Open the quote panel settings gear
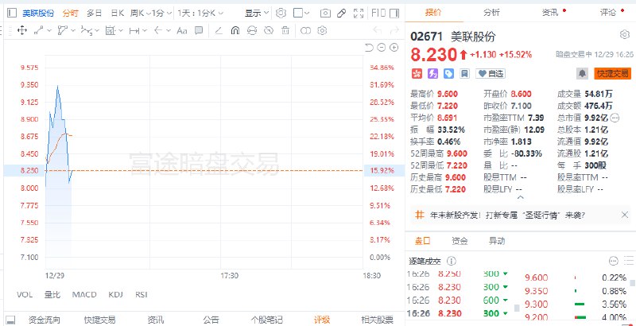 coord(625,35)
